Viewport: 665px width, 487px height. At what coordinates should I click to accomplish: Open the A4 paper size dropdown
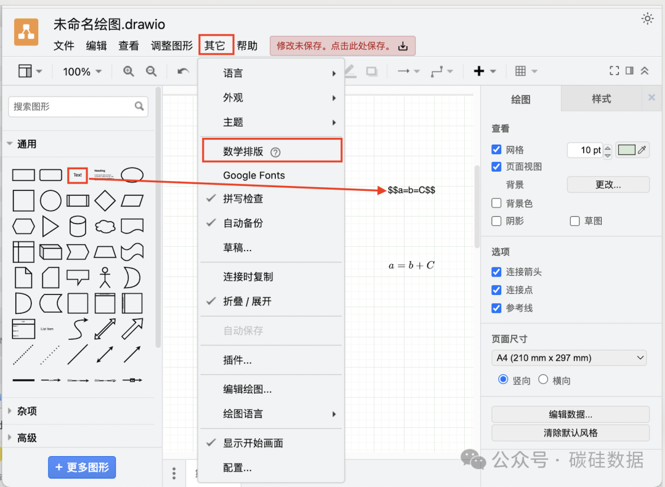pos(570,358)
